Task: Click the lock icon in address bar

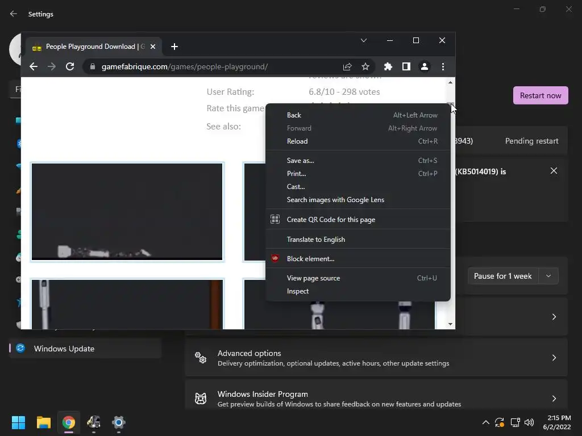Action: [x=93, y=67]
